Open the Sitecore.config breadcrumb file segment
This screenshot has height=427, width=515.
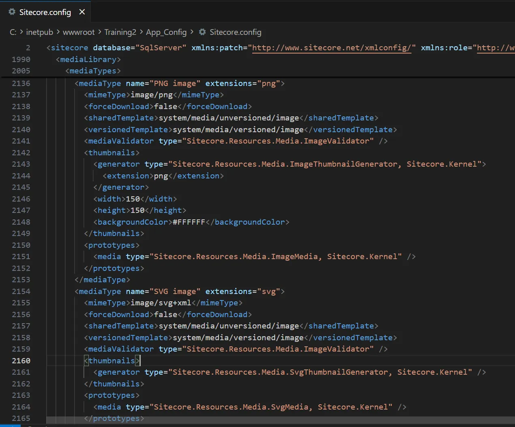[x=235, y=32]
